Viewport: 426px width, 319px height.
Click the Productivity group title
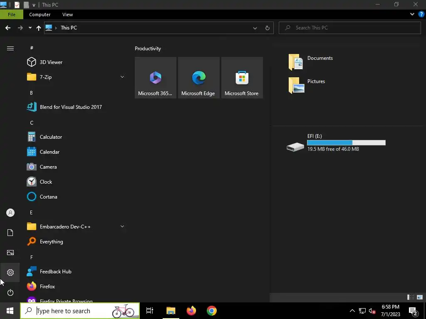(148, 49)
